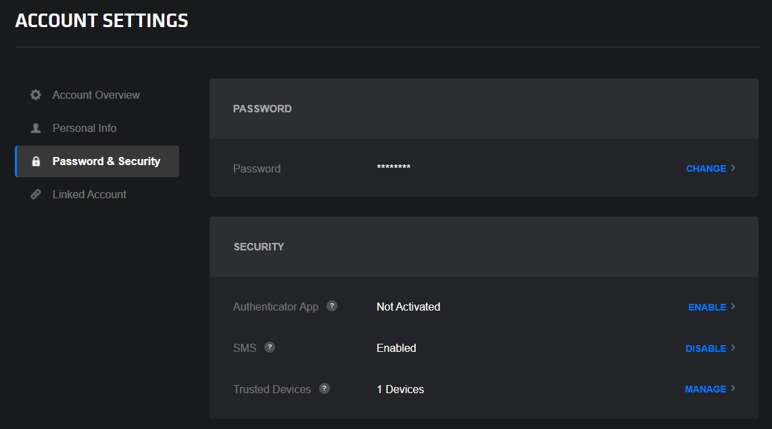Screen dimensions: 772x429
Task: Click CHANGE to update your password
Action: coord(706,168)
